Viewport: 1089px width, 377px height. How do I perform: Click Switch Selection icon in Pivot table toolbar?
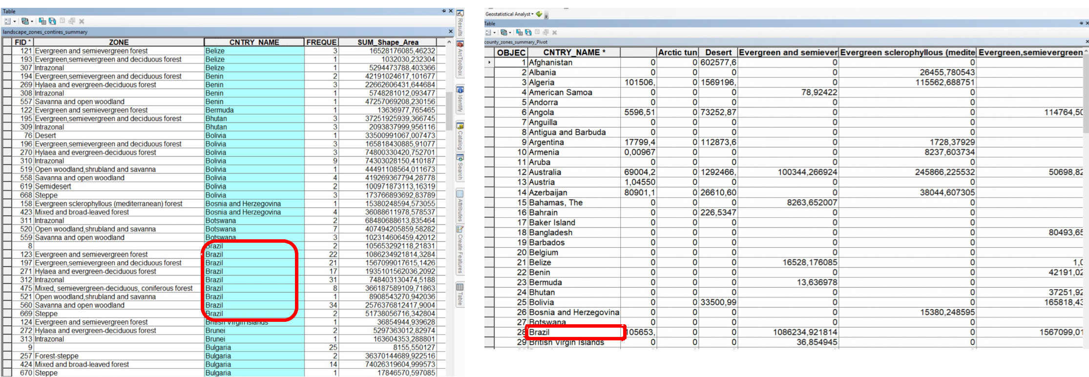click(528, 33)
